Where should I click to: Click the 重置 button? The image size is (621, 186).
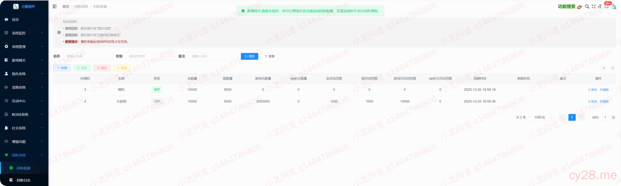[269, 56]
